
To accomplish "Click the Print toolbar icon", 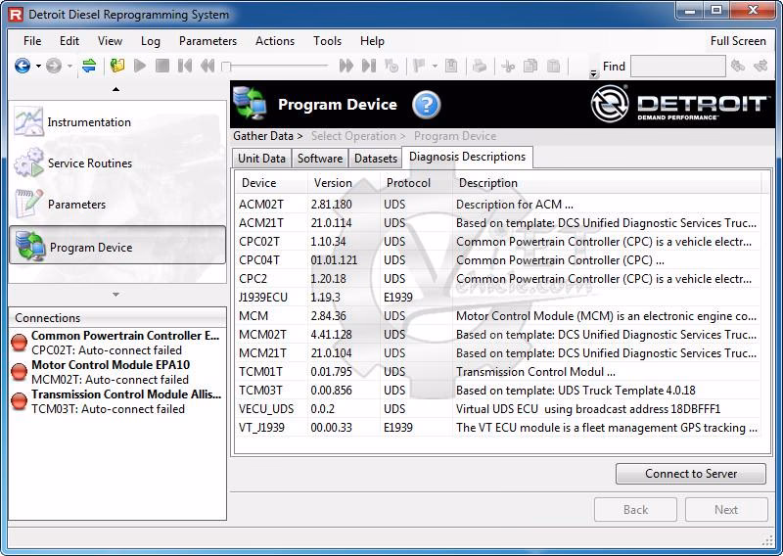I will point(480,66).
